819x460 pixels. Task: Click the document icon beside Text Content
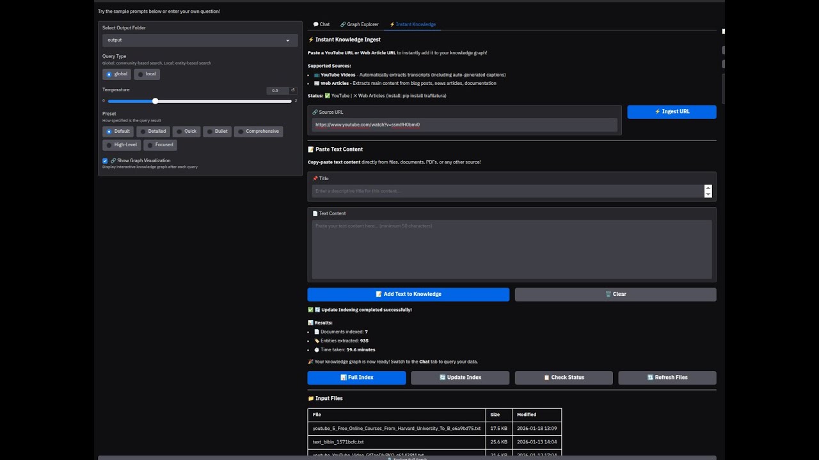[314, 213]
